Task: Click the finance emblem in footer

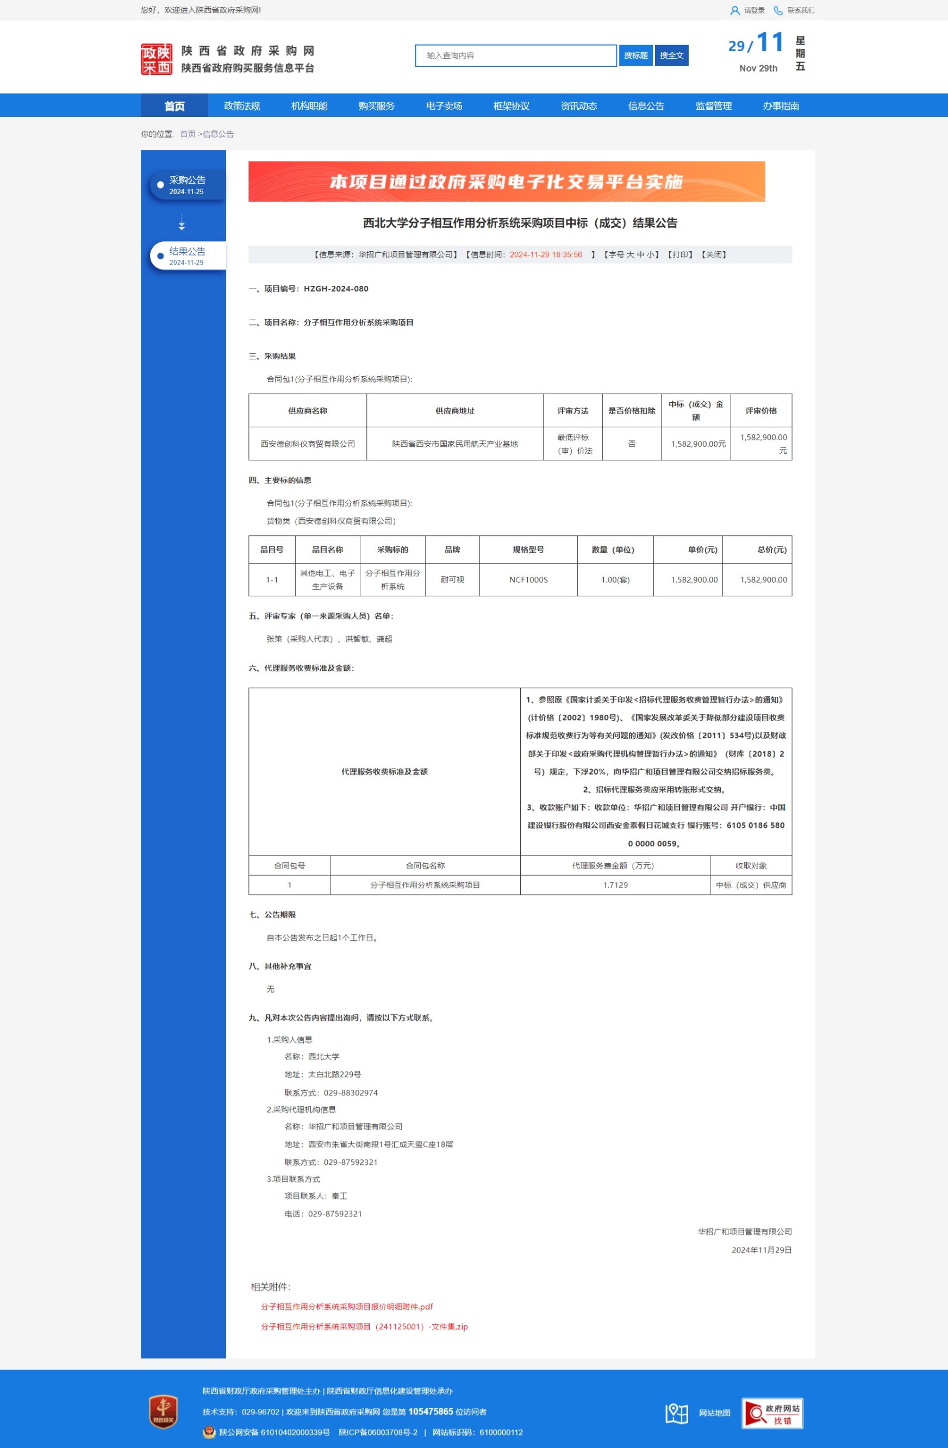Action: click(x=163, y=1411)
